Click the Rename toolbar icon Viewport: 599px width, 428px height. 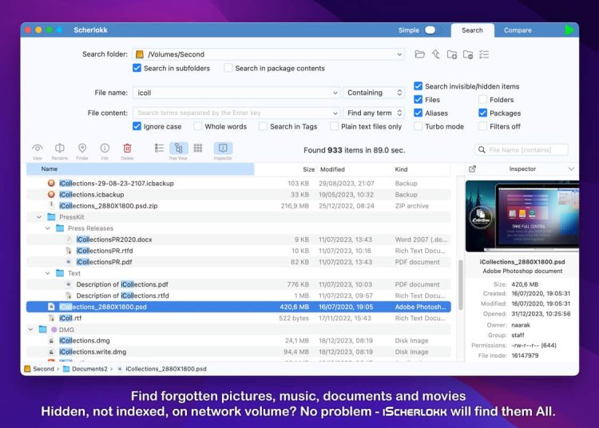click(x=60, y=149)
